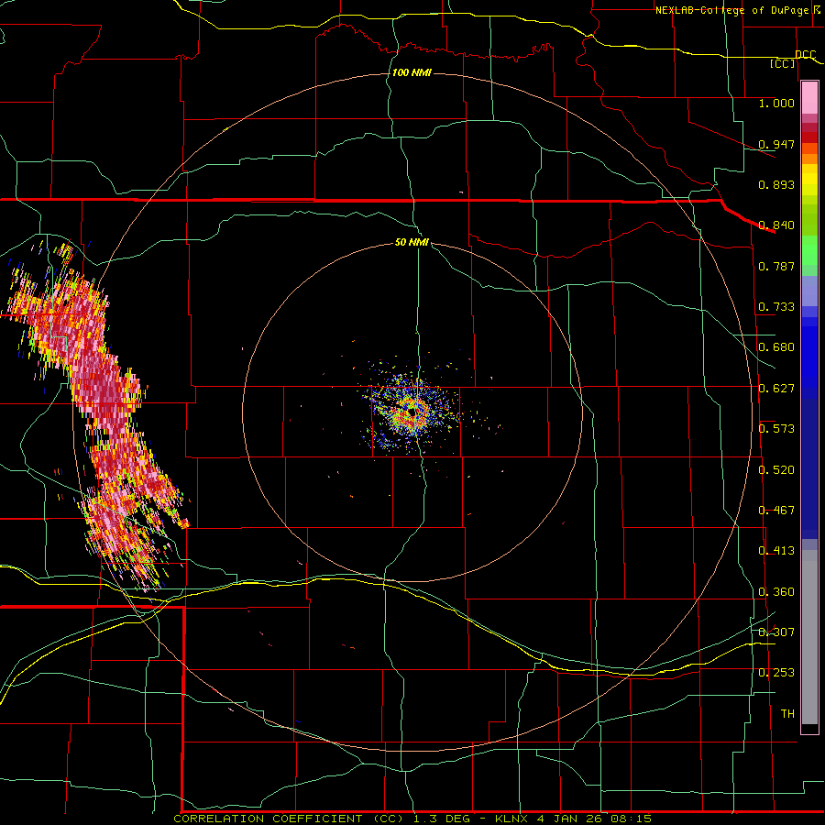
Task: Click the 0.360 color scale value
Action: click(776, 592)
